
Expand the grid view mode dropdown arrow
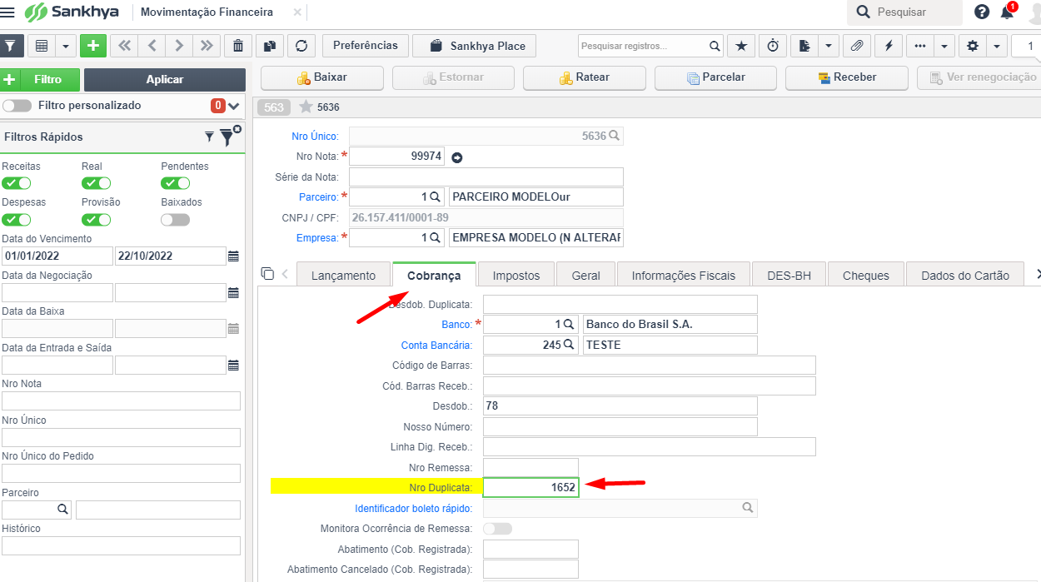(65, 46)
